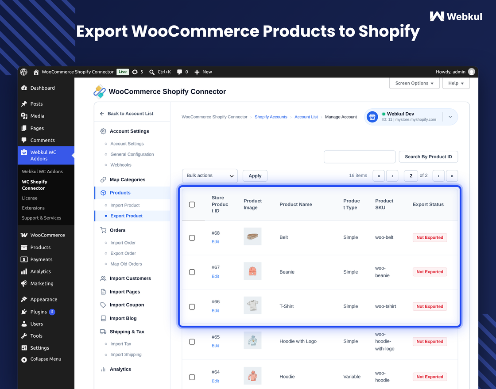Click Edit link under product #68

point(215,242)
